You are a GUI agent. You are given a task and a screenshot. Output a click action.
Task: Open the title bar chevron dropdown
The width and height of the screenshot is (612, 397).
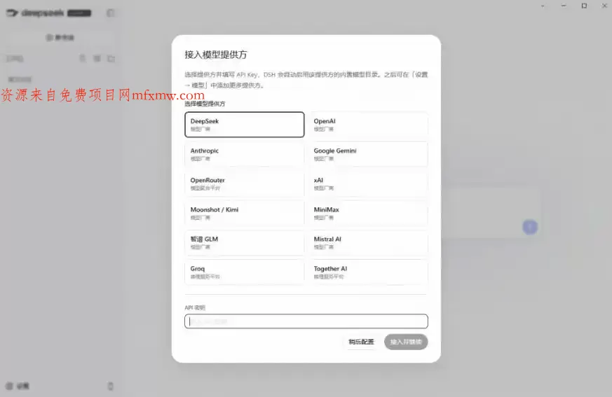point(543,6)
